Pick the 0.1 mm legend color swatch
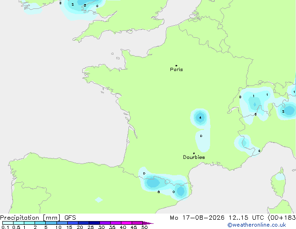The height and width of the screenshot is (229, 296). (x=8, y=223)
